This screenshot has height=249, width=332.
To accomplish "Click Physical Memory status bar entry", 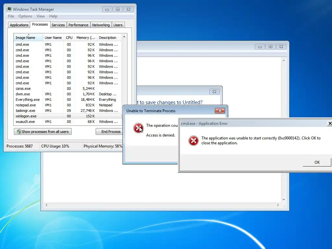I will point(103,146).
